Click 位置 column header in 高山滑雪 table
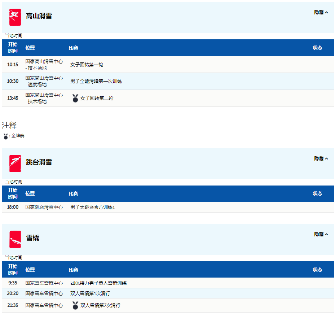This screenshot has height=314, width=336. (x=30, y=48)
